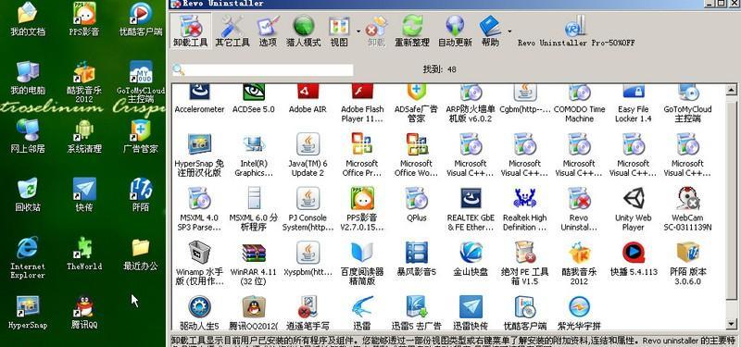The width and height of the screenshot is (741, 347).
Task: Select 逍遥笔手写 program icon
Action: tap(308, 313)
